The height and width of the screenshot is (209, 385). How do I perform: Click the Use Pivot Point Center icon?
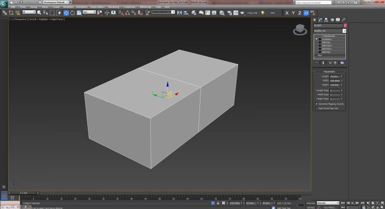(x=99, y=13)
